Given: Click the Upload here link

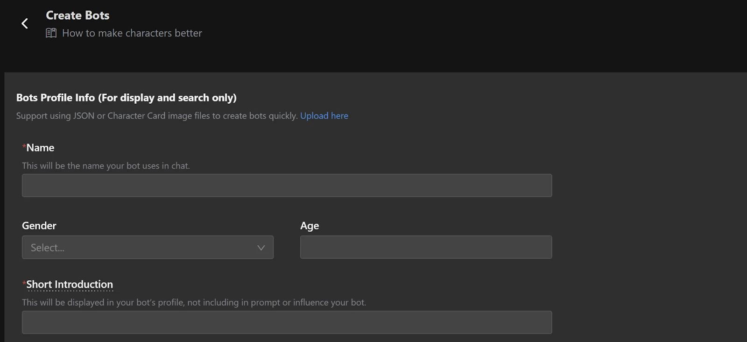Looking at the screenshot, I should 324,116.
